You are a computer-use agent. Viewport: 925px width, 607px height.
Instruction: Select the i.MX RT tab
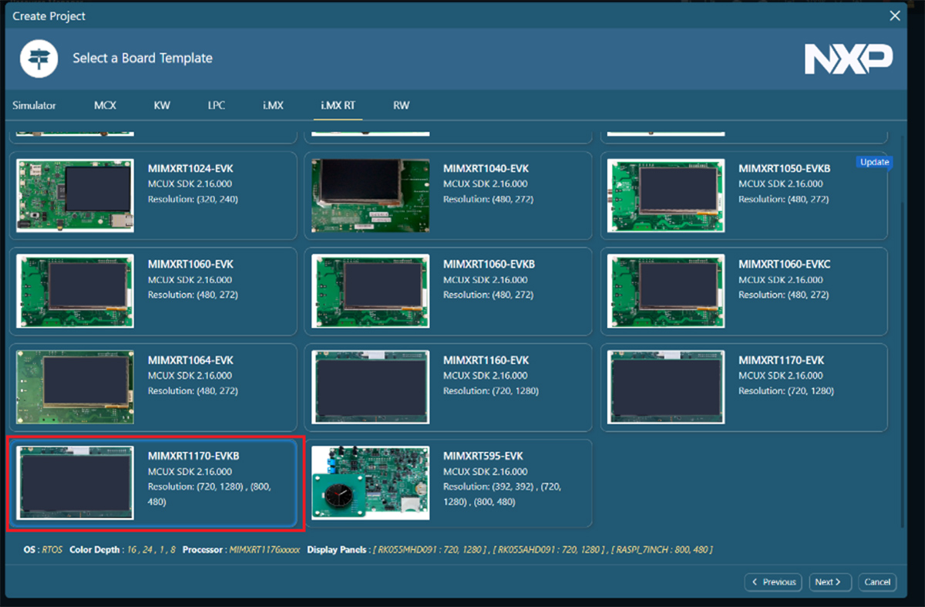point(338,106)
